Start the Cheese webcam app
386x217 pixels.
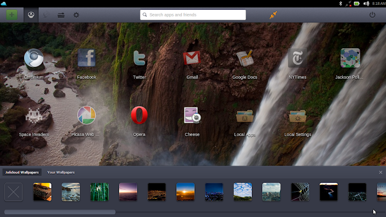click(192, 116)
